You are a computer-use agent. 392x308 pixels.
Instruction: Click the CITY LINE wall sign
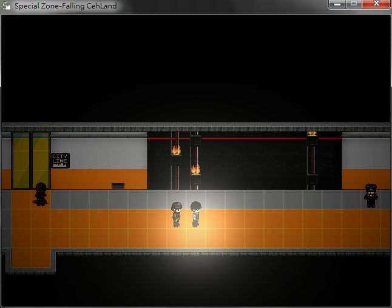pos(60,161)
